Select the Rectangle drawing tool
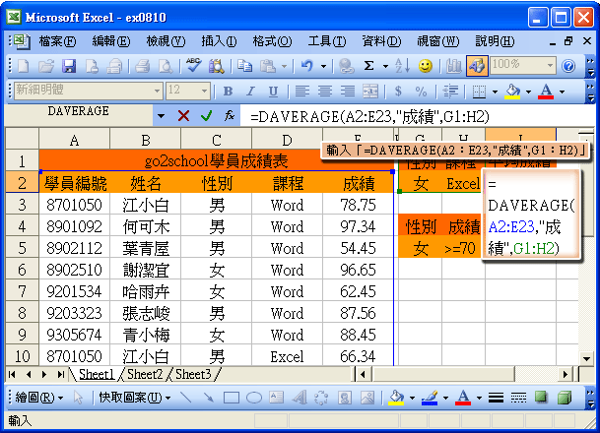Image resolution: width=600 pixels, height=433 pixels. (x=232, y=398)
